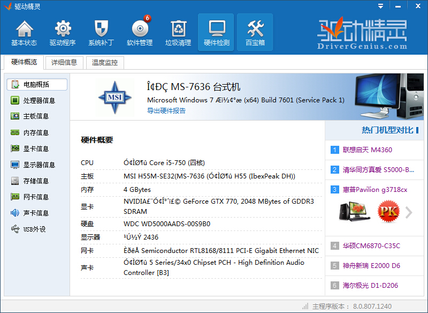Image resolution: width=428 pixels, height=313 pixels.
Task: Select 声卡信息 in the sidebar
Action: [x=37, y=213]
